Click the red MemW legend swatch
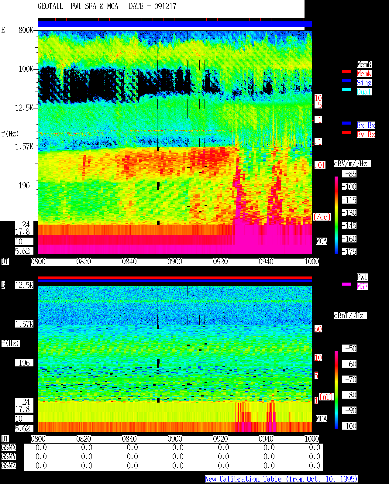The image size is (389, 484). tap(346, 71)
